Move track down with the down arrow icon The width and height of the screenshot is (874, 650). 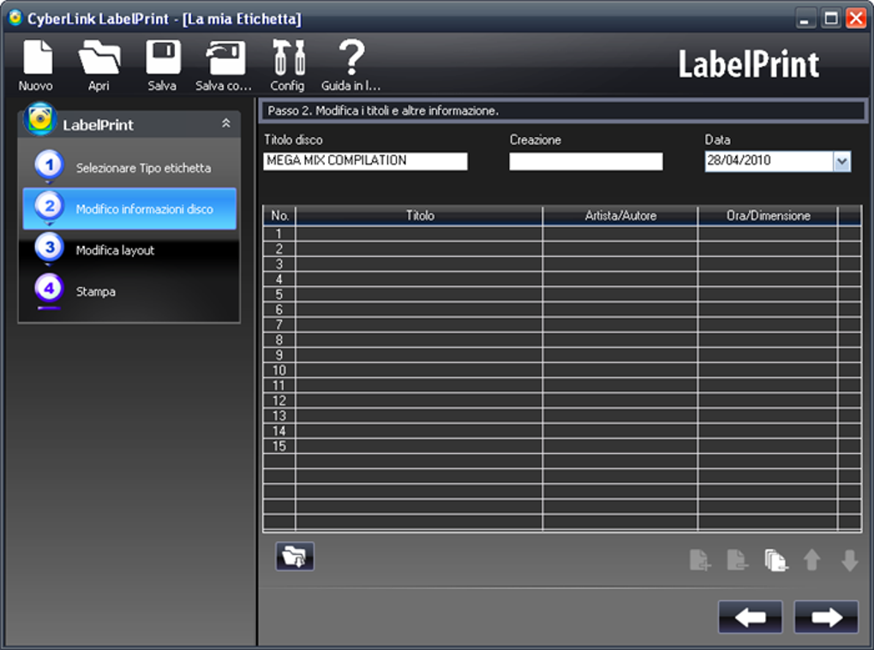(849, 560)
